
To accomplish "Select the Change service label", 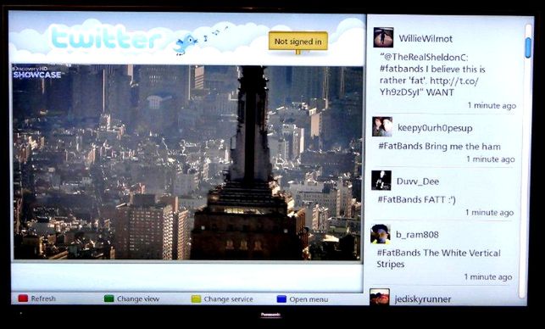I will click(228, 299).
